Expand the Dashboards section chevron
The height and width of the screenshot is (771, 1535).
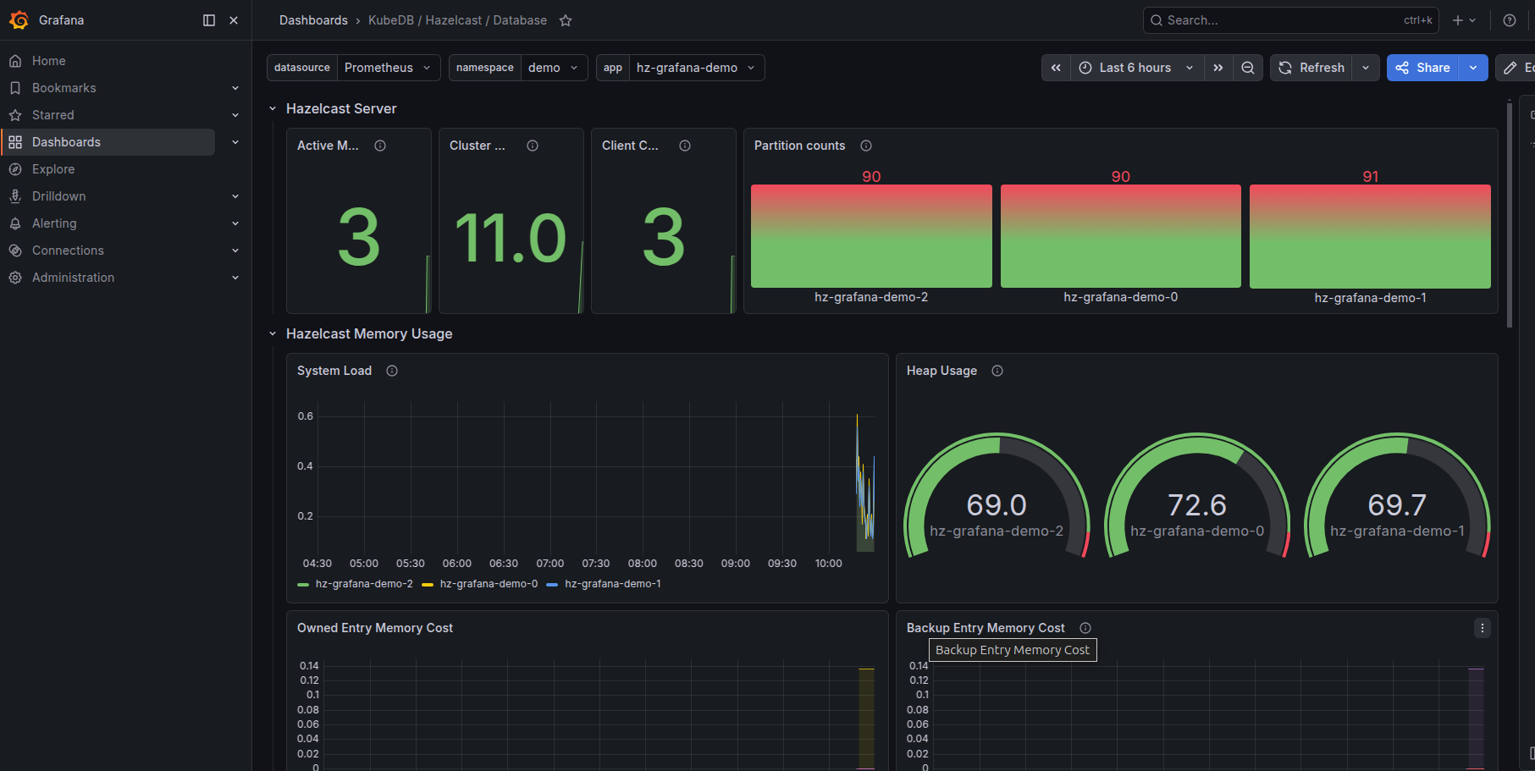235,142
